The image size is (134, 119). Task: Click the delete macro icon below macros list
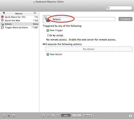[x=9, y=116]
